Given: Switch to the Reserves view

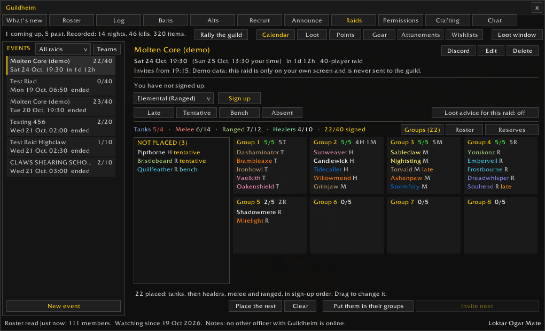Looking at the screenshot, I should click(512, 130).
